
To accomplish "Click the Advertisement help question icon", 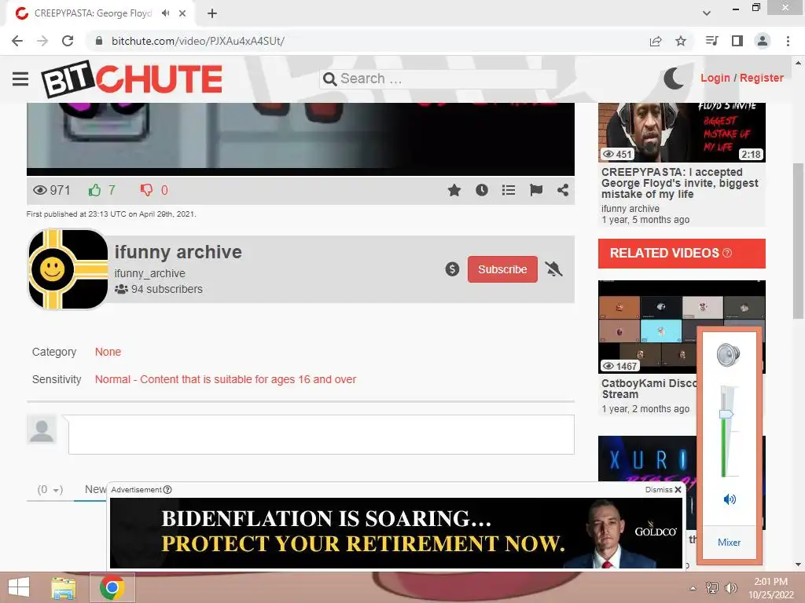I will (167, 490).
